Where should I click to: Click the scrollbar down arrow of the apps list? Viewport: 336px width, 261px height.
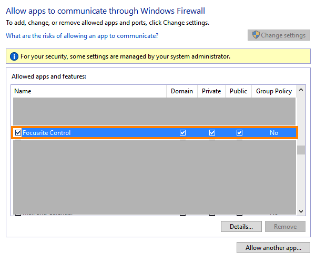(x=301, y=211)
